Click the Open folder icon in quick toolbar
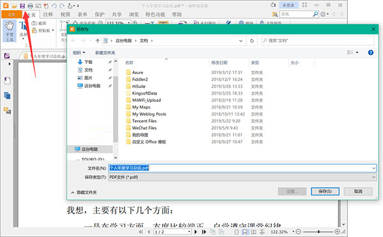This screenshot has height=237, width=383. click(x=14, y=6)
